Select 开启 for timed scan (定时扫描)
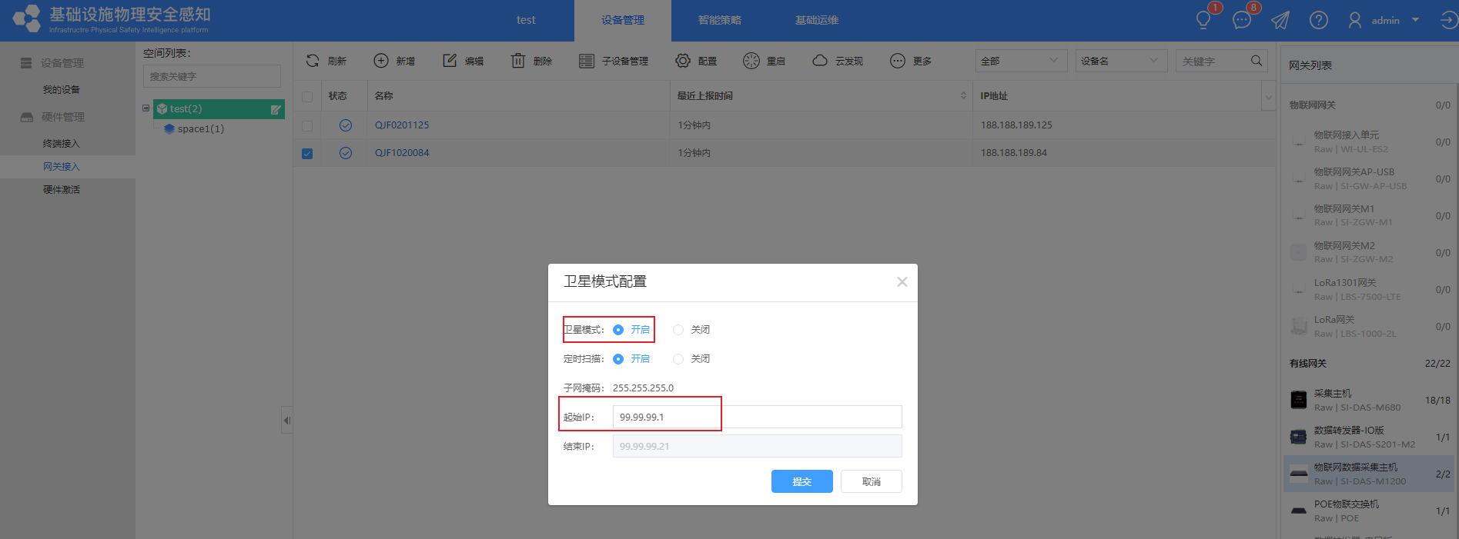 [618, 359]
